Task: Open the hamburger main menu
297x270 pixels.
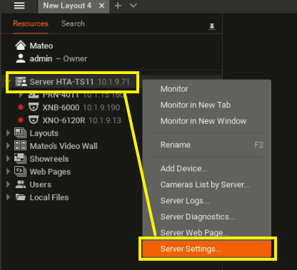Action: click(x=19, y=6)
